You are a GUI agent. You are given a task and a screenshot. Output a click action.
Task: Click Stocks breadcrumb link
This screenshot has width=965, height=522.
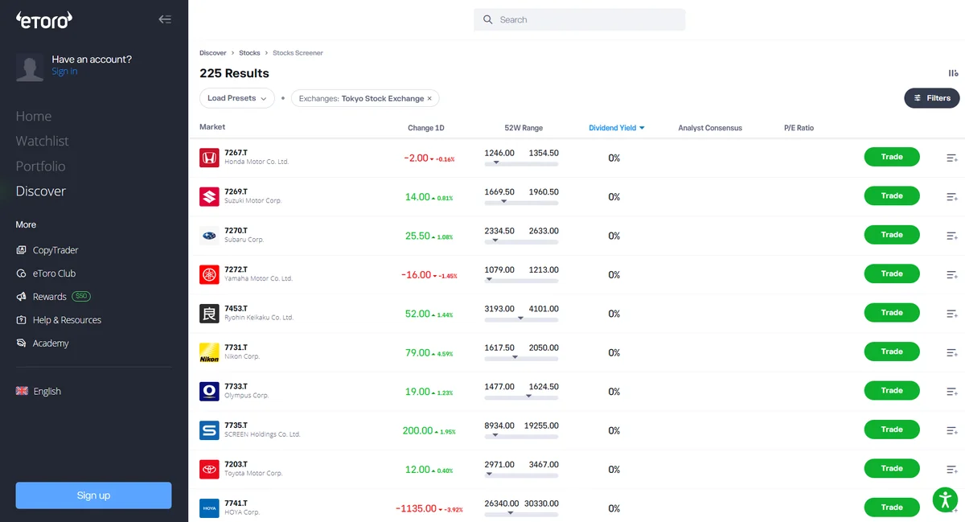coord(249,53)
